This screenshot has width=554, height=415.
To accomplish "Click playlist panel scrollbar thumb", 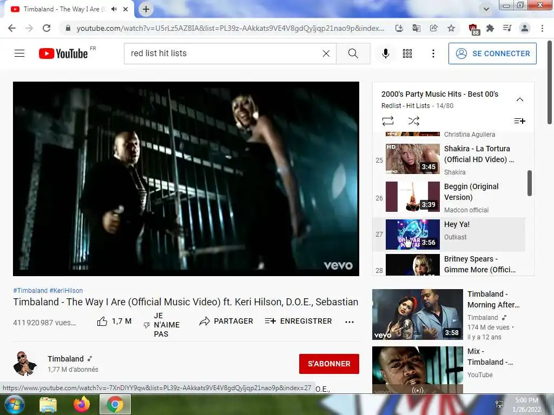I will click(x=529, y=183).
